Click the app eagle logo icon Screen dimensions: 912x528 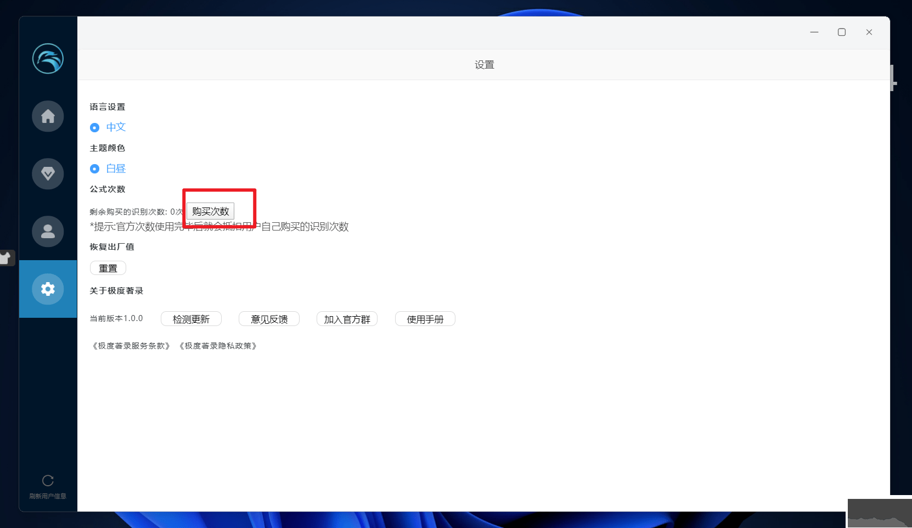48,59
